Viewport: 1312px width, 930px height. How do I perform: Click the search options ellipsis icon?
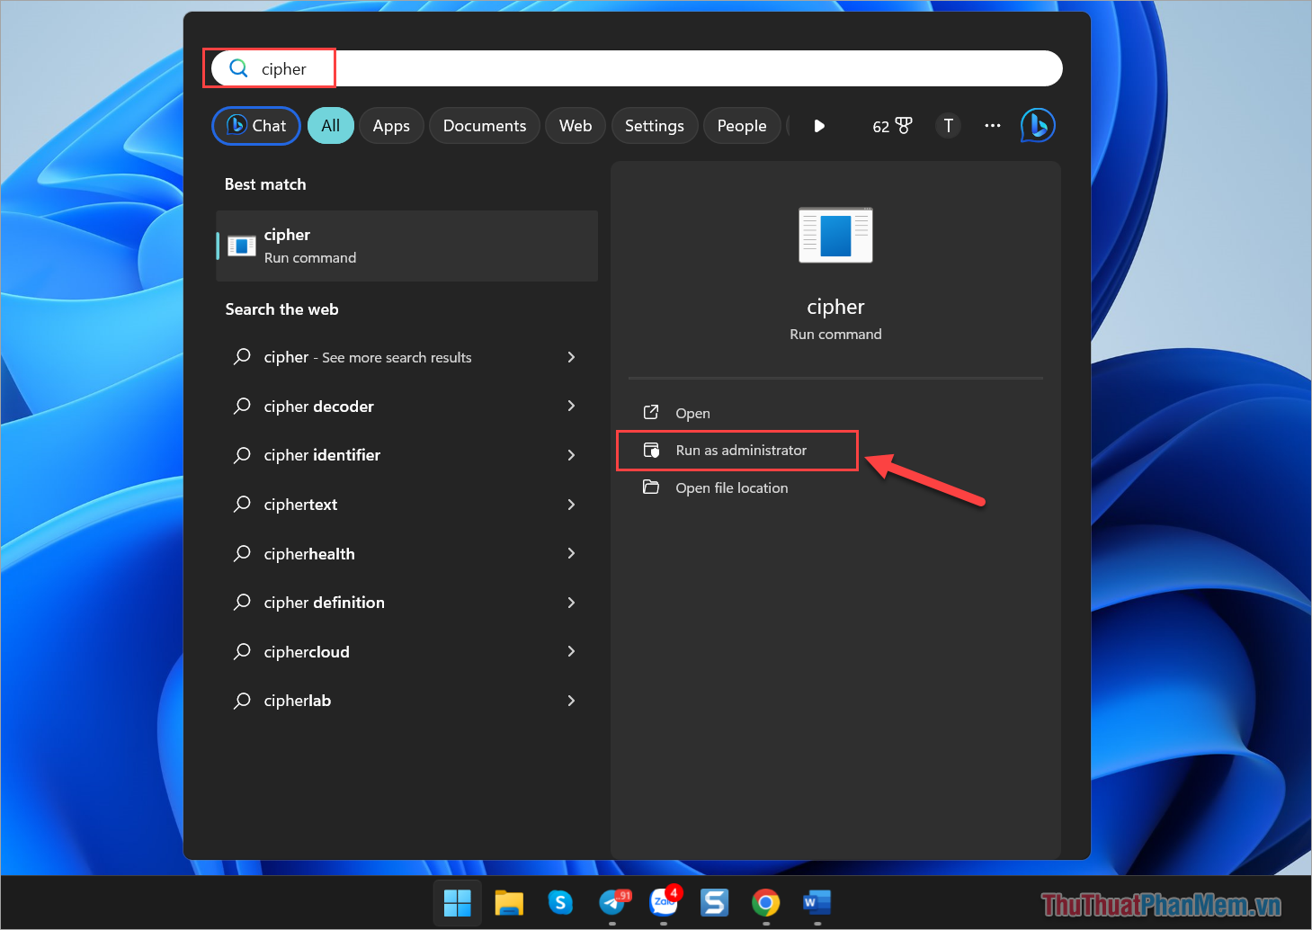coord(992,125)
